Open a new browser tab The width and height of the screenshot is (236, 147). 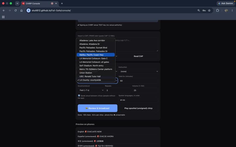coord(62,3)
